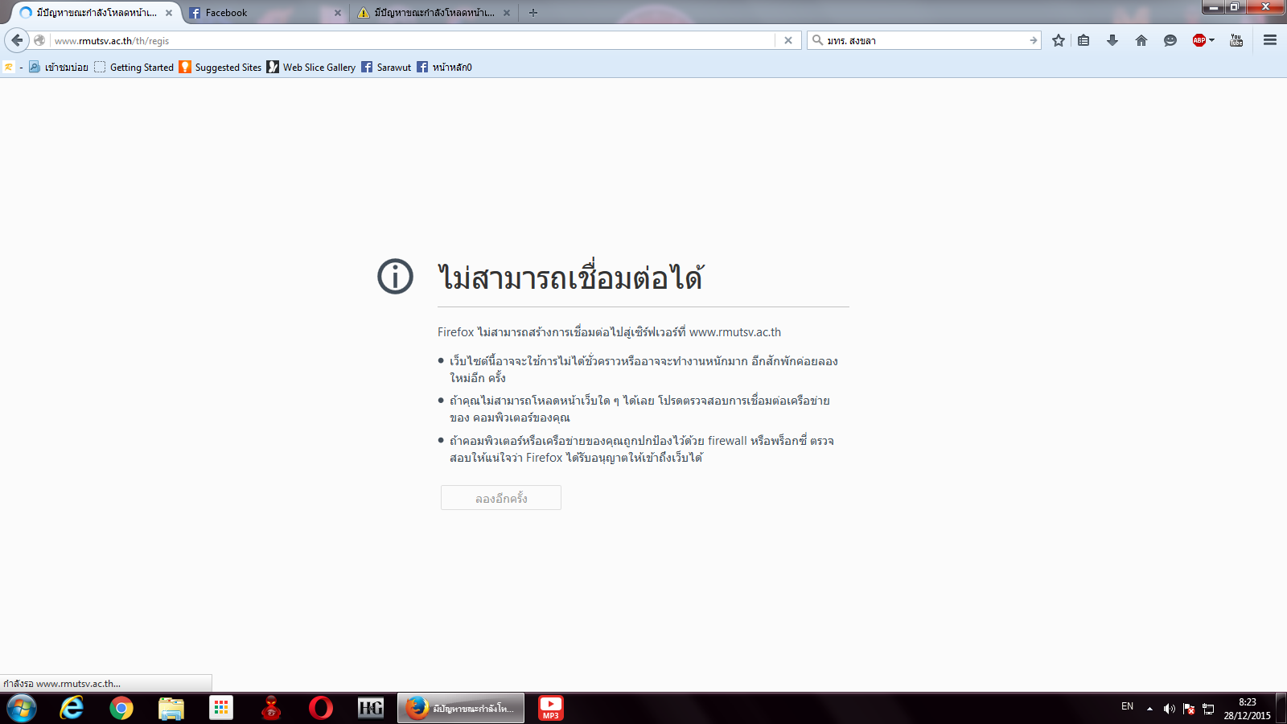
Task: Click the status bar text www.rmutsv.ac.th
Action: (78, 684)
